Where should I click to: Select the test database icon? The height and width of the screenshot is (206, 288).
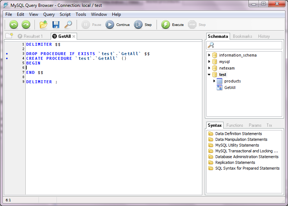click(x=215, y=75)
